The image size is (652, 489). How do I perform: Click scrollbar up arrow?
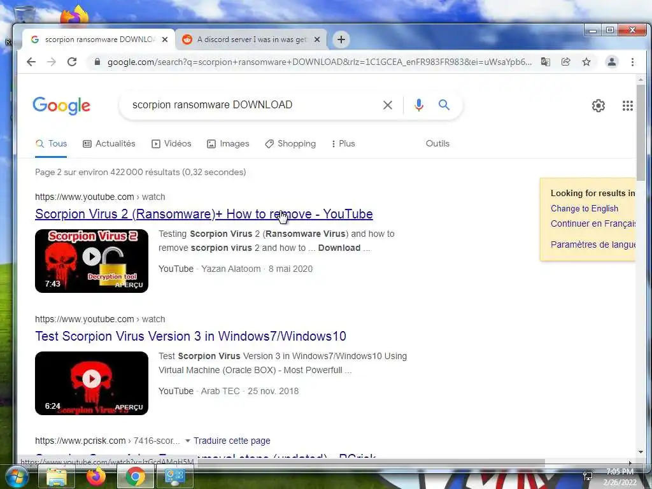coord(641,79)
